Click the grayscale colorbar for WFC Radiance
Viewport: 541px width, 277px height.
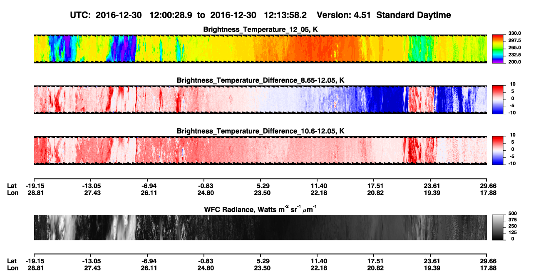pos(497,227)
